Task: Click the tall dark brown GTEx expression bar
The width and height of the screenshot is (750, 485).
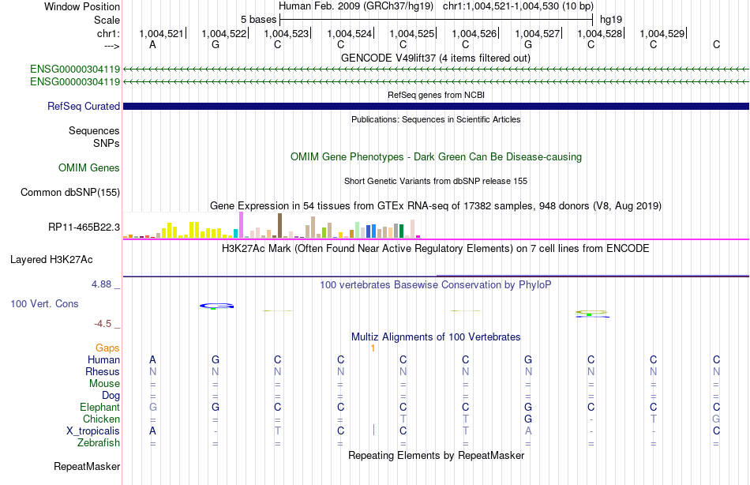Action: click(x=279, y=225)
